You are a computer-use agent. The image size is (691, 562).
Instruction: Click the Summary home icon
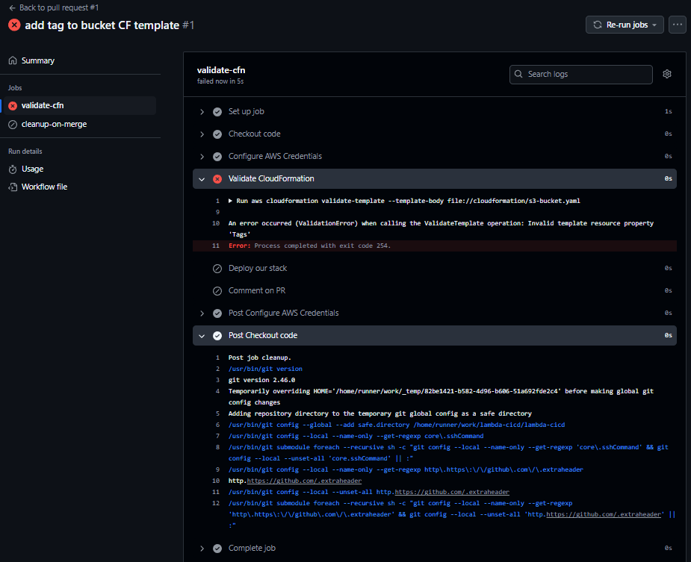(x=13, y=60)
